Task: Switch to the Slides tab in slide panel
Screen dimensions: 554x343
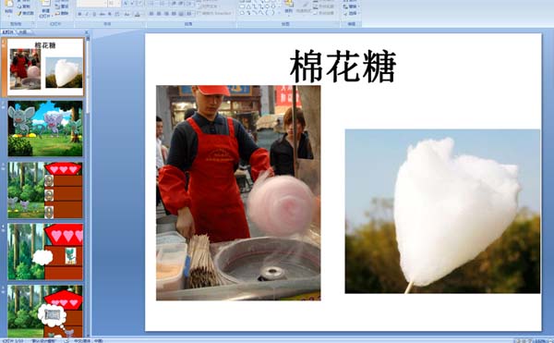Action: tap(8, 32)
